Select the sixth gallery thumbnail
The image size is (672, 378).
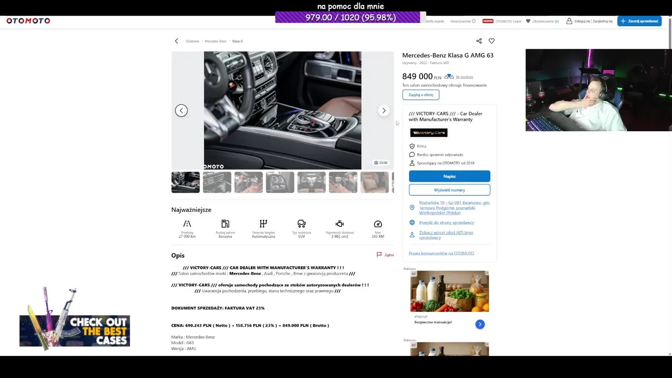coord(343,182)
